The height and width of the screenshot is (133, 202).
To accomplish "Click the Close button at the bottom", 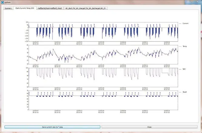I will [x=150, y=127].
